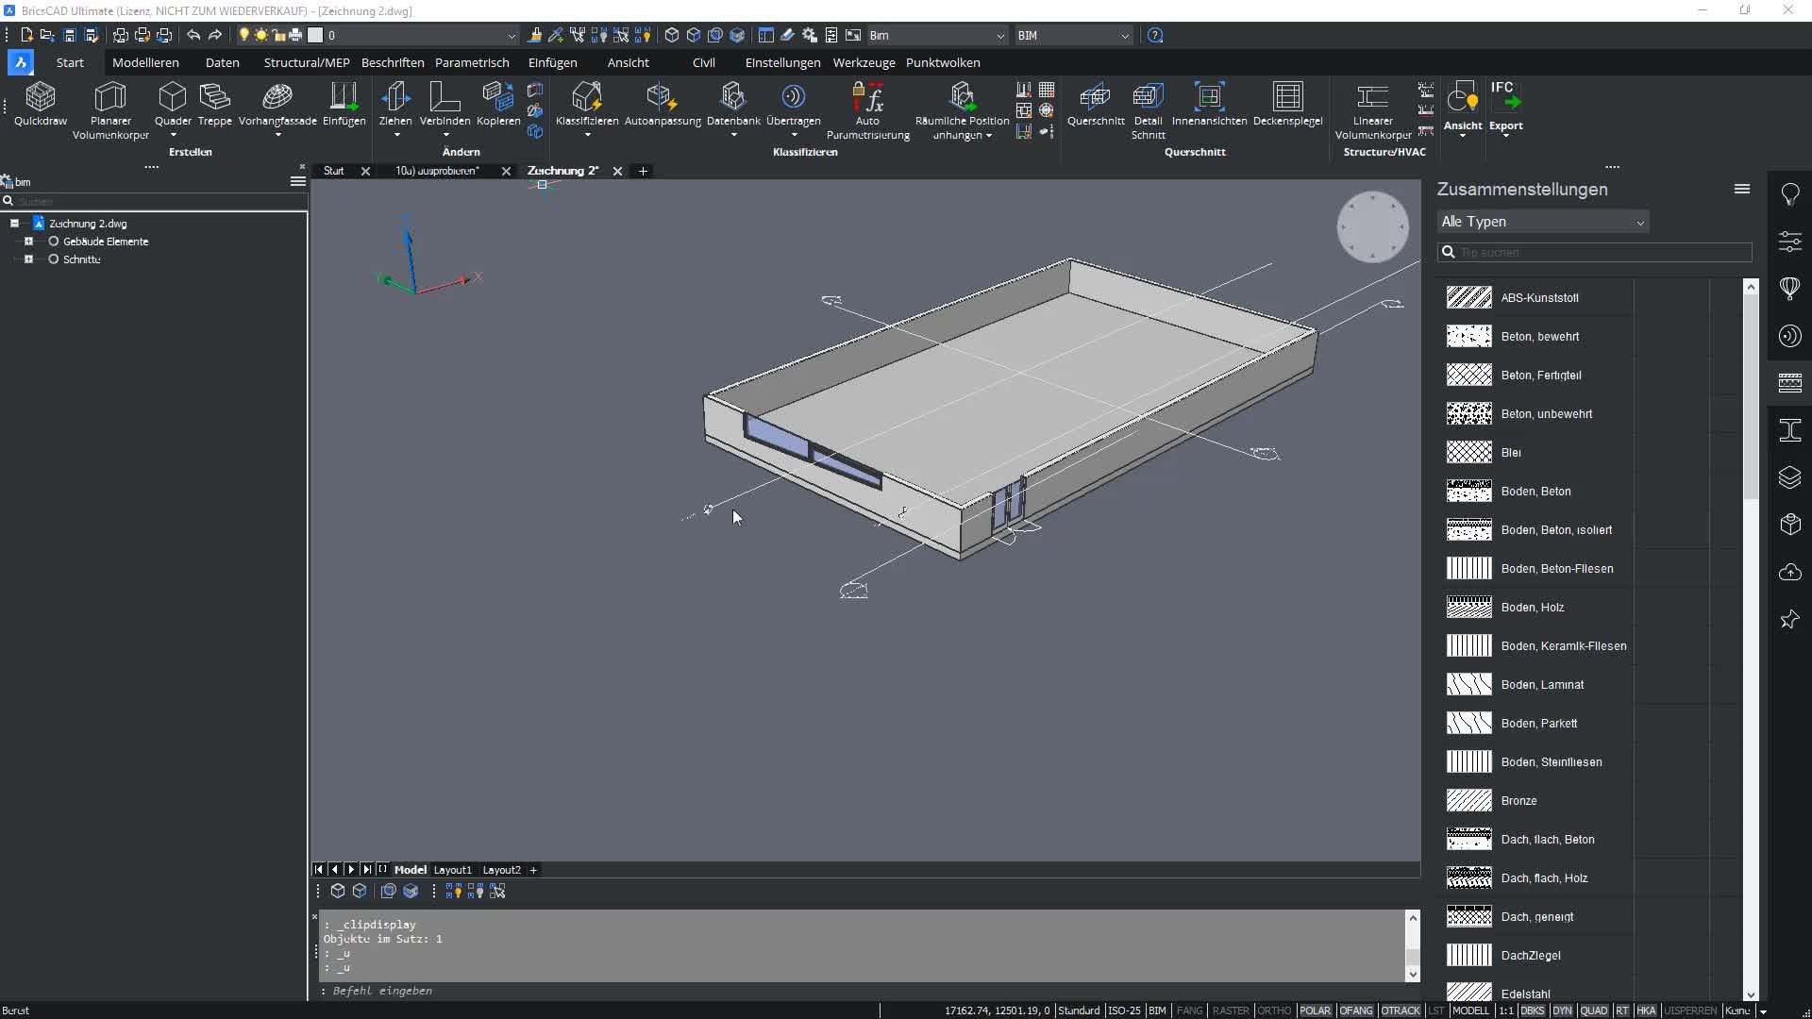1812x1019 pixels.
Task: Click the IFC Export icon
Action: click(1506, 106)
